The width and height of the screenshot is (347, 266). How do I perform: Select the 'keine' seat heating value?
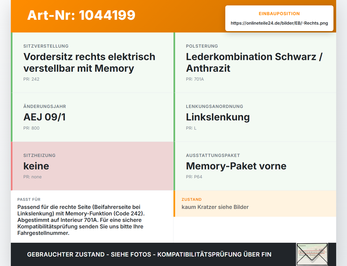[x=36, y=166]
